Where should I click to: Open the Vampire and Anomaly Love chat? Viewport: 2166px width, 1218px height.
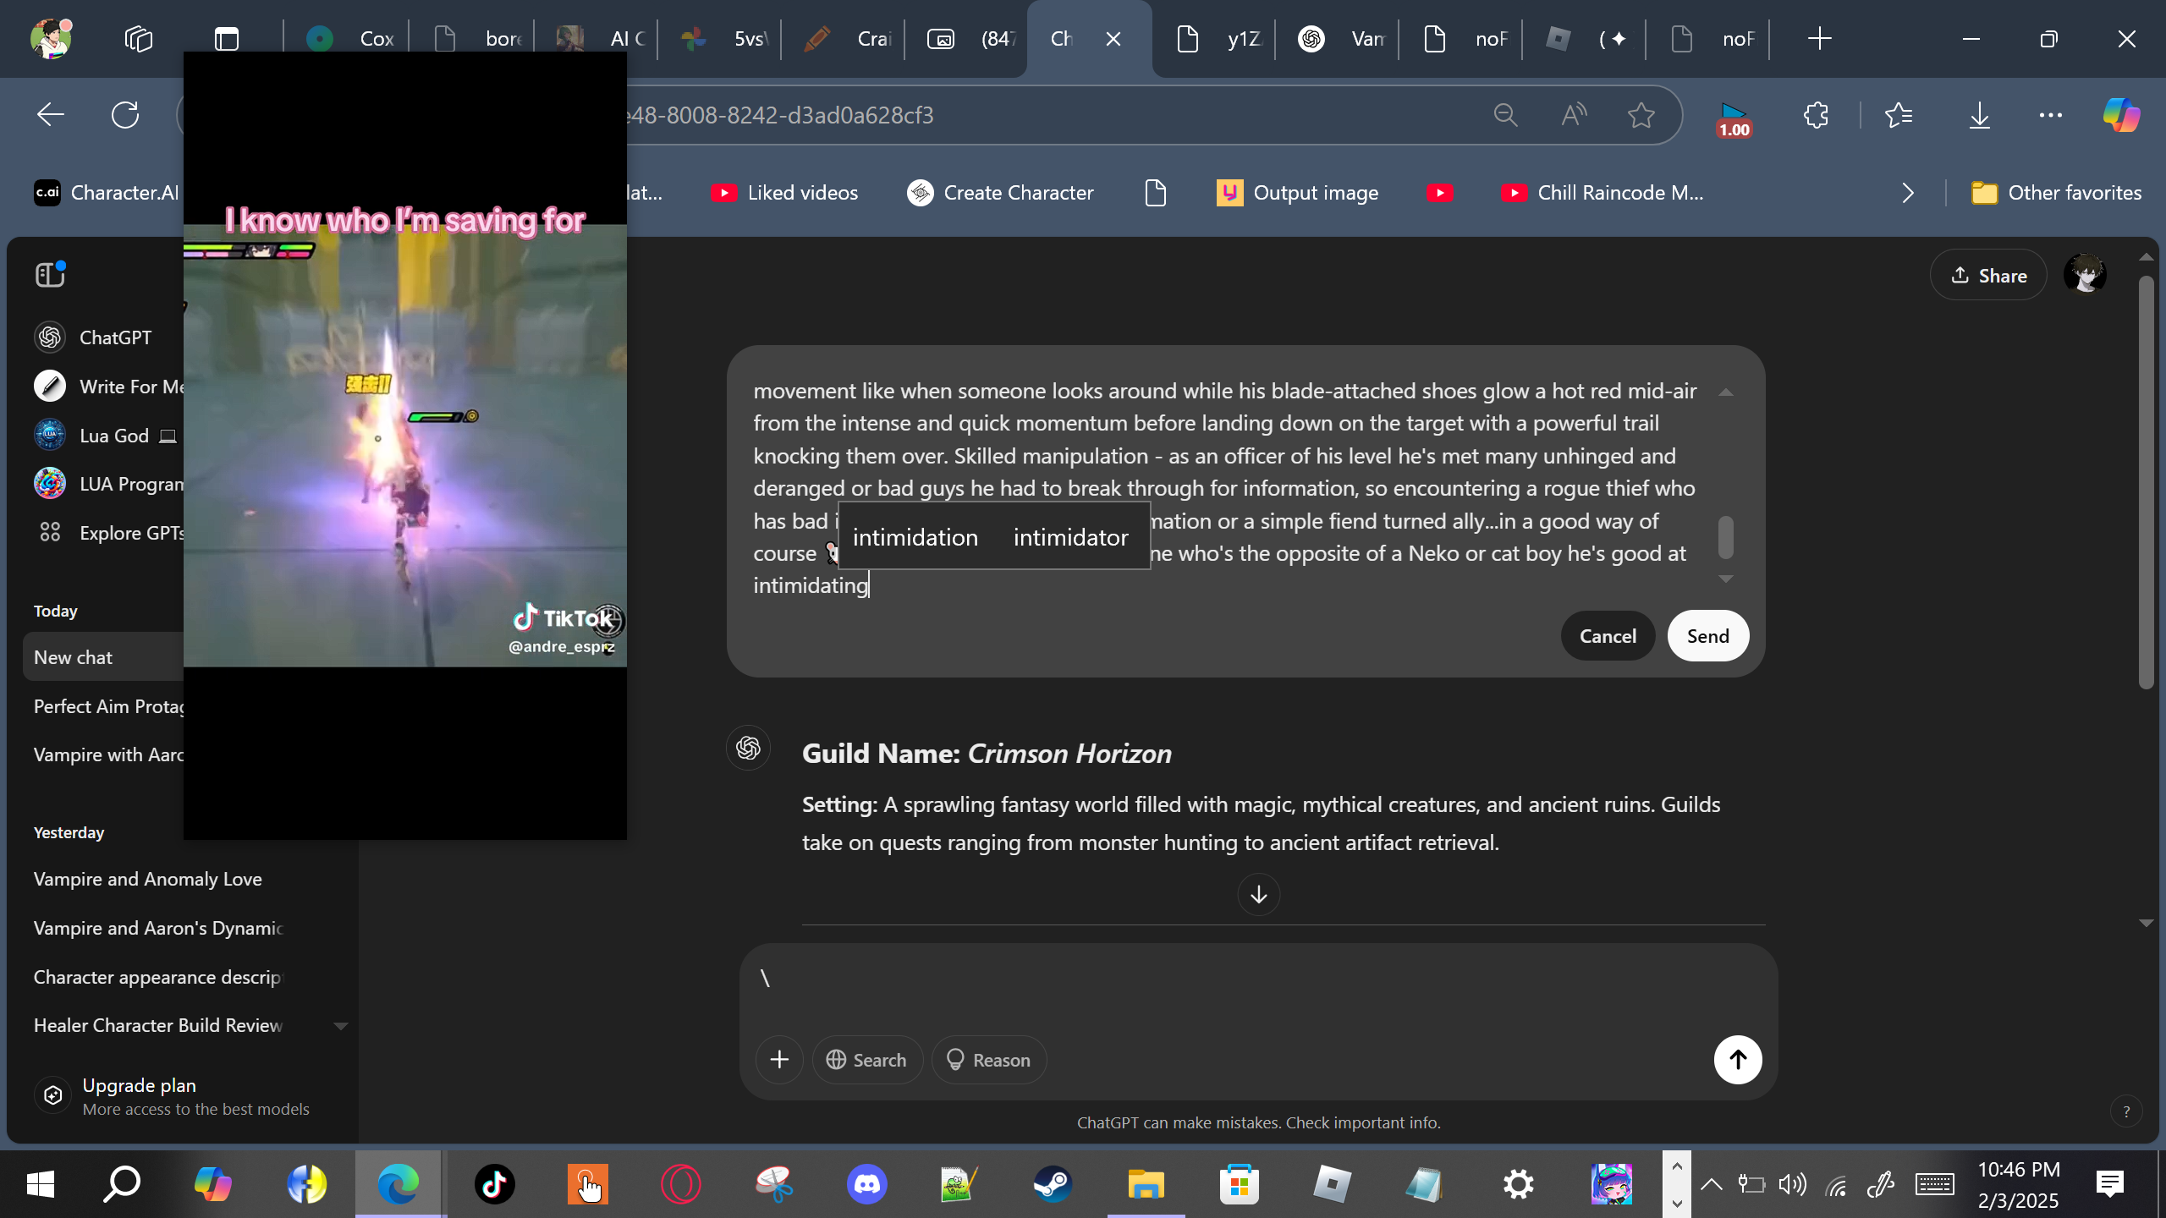click(x=148, y=880)
